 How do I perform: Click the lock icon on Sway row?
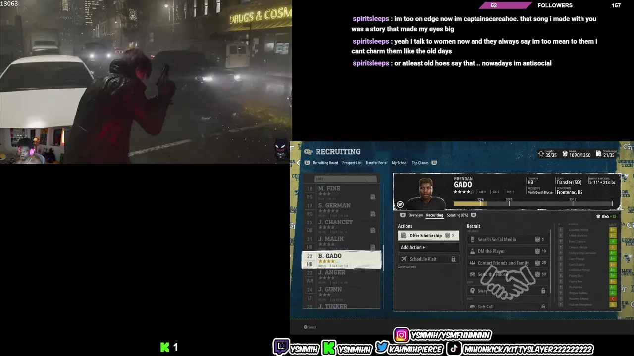(543, 291)
